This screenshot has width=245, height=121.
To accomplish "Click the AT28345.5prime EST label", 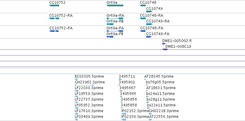I will click(x=159, y=76).
